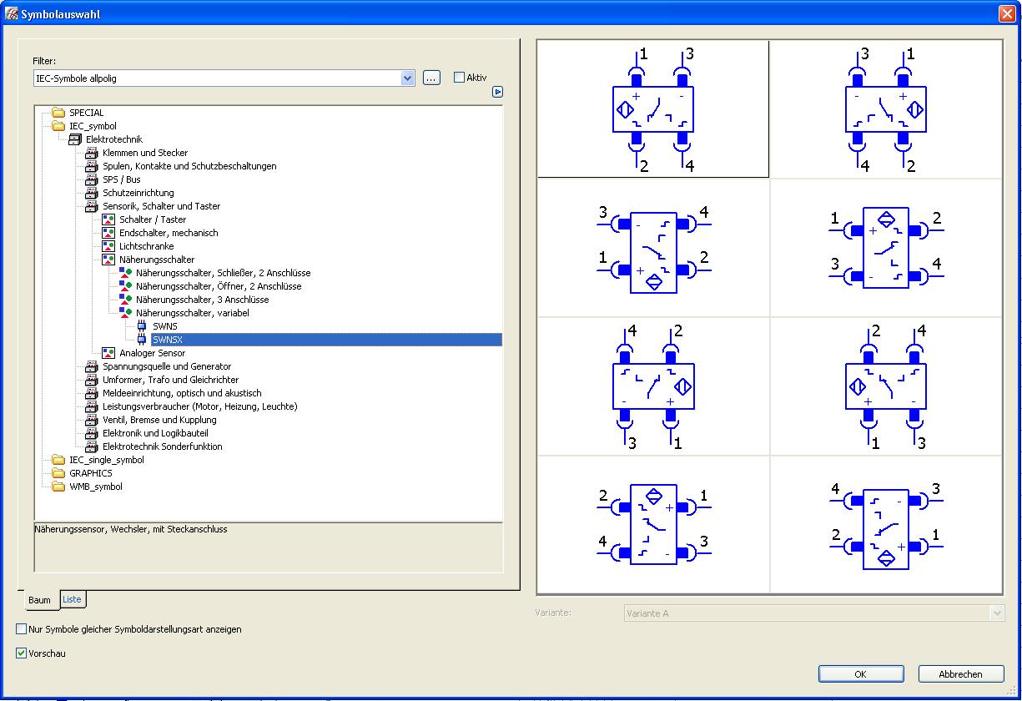
Task: Click the IEC_symbol folder icon
Action: tap(58, 126)
